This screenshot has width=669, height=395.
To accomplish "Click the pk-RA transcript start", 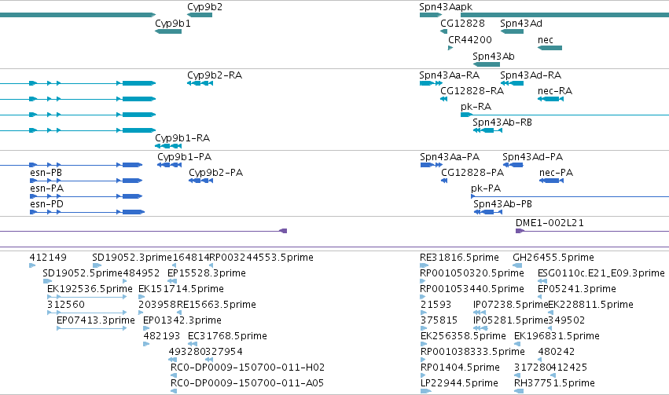I will (x=466, y=115).
